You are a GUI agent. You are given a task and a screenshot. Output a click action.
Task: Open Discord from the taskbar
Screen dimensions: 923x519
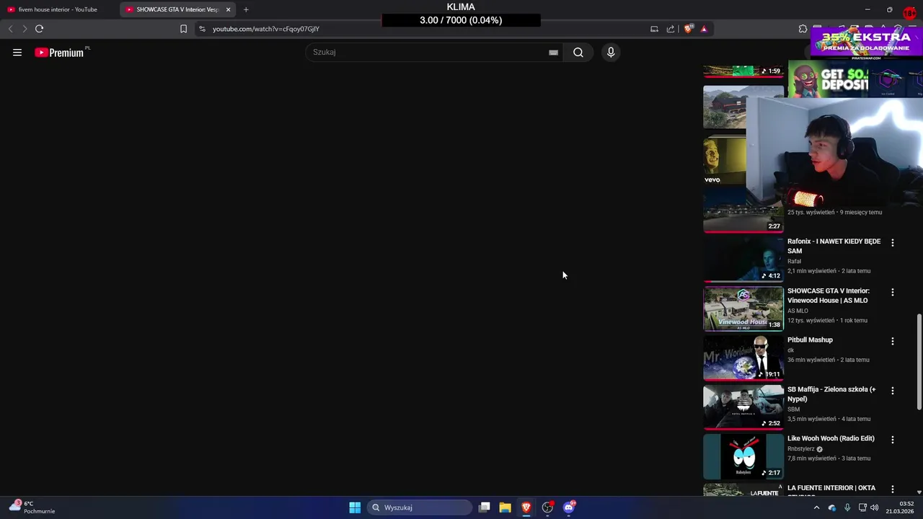(568, 507)
